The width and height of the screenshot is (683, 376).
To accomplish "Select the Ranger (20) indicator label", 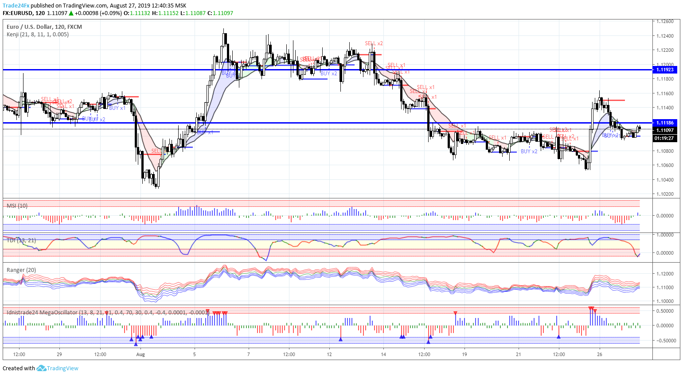I will point(21,270).
